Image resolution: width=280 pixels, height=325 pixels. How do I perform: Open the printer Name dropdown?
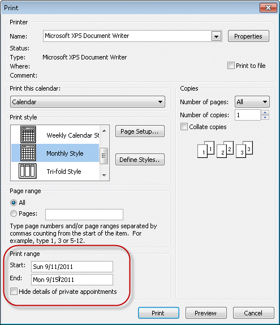tap(217, 36)
